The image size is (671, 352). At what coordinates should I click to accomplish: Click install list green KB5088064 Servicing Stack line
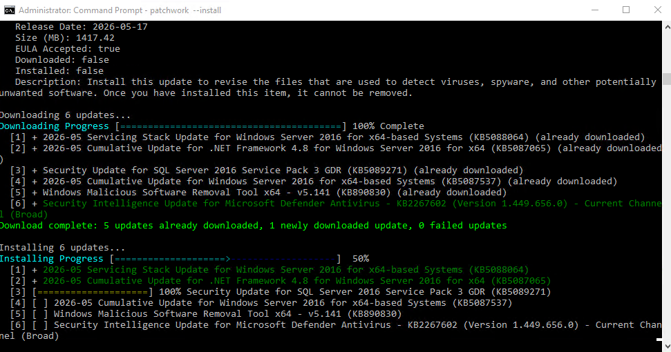coord(270,271)
